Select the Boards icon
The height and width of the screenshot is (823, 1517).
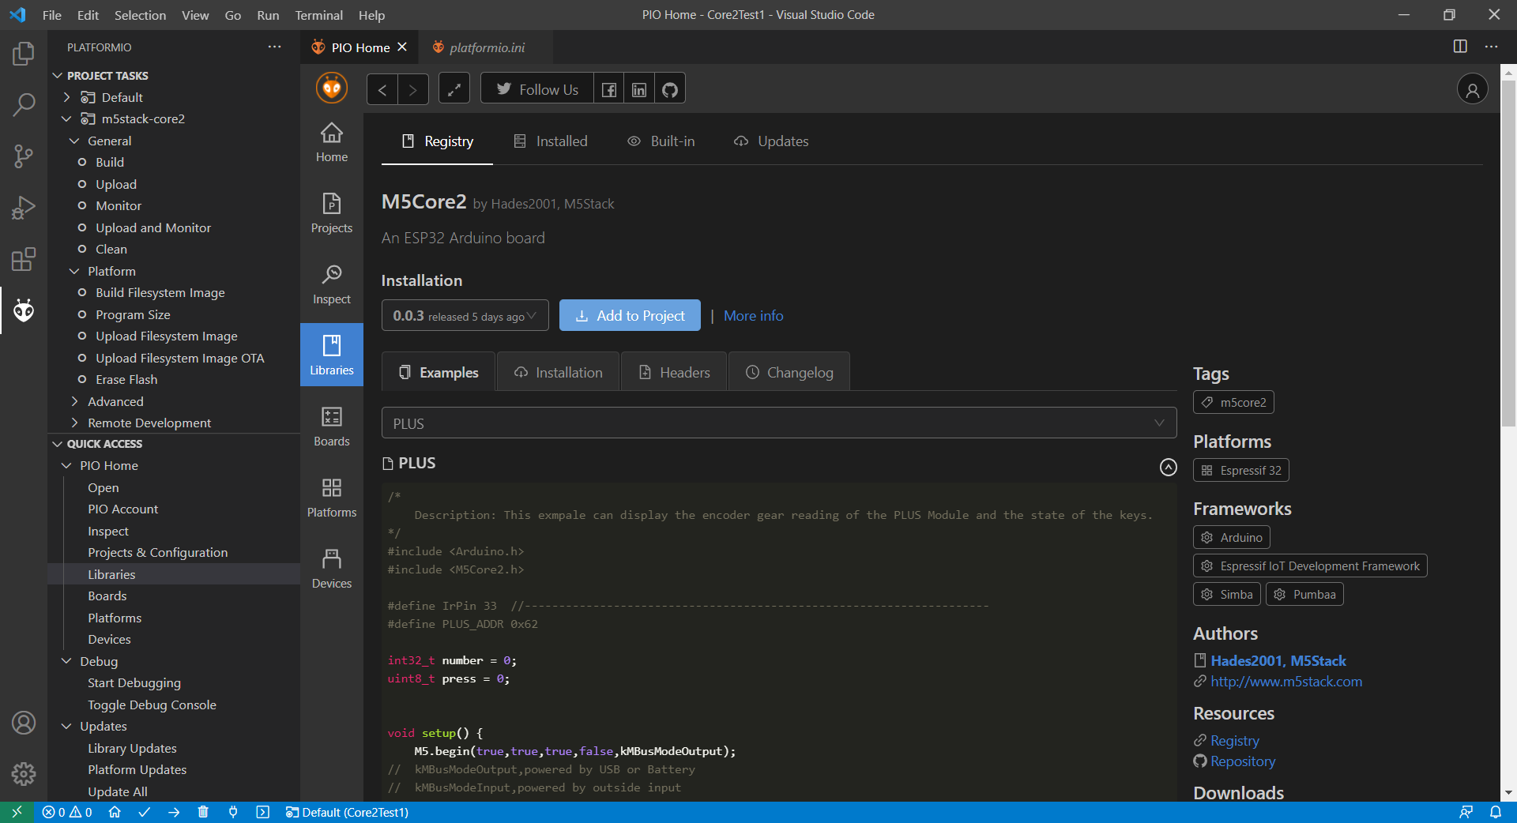coord(331,427)
